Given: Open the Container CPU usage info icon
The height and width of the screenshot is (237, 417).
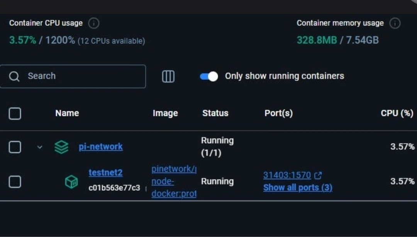Looking at the screenshot, I should (x=93, y=23).
